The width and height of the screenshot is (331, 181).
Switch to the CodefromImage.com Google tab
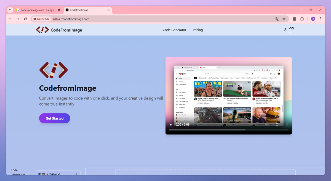point(38,10)
